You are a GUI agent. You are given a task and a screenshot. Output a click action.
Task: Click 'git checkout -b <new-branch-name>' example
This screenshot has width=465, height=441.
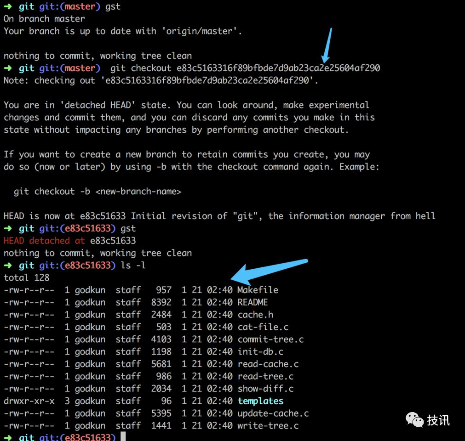(x=97, y=192)
